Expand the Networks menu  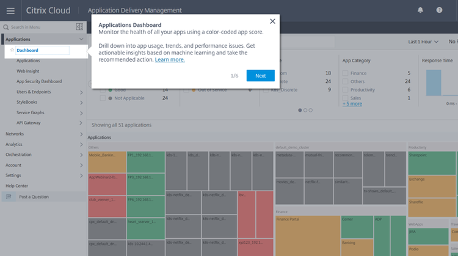click(x=81, y=134)
